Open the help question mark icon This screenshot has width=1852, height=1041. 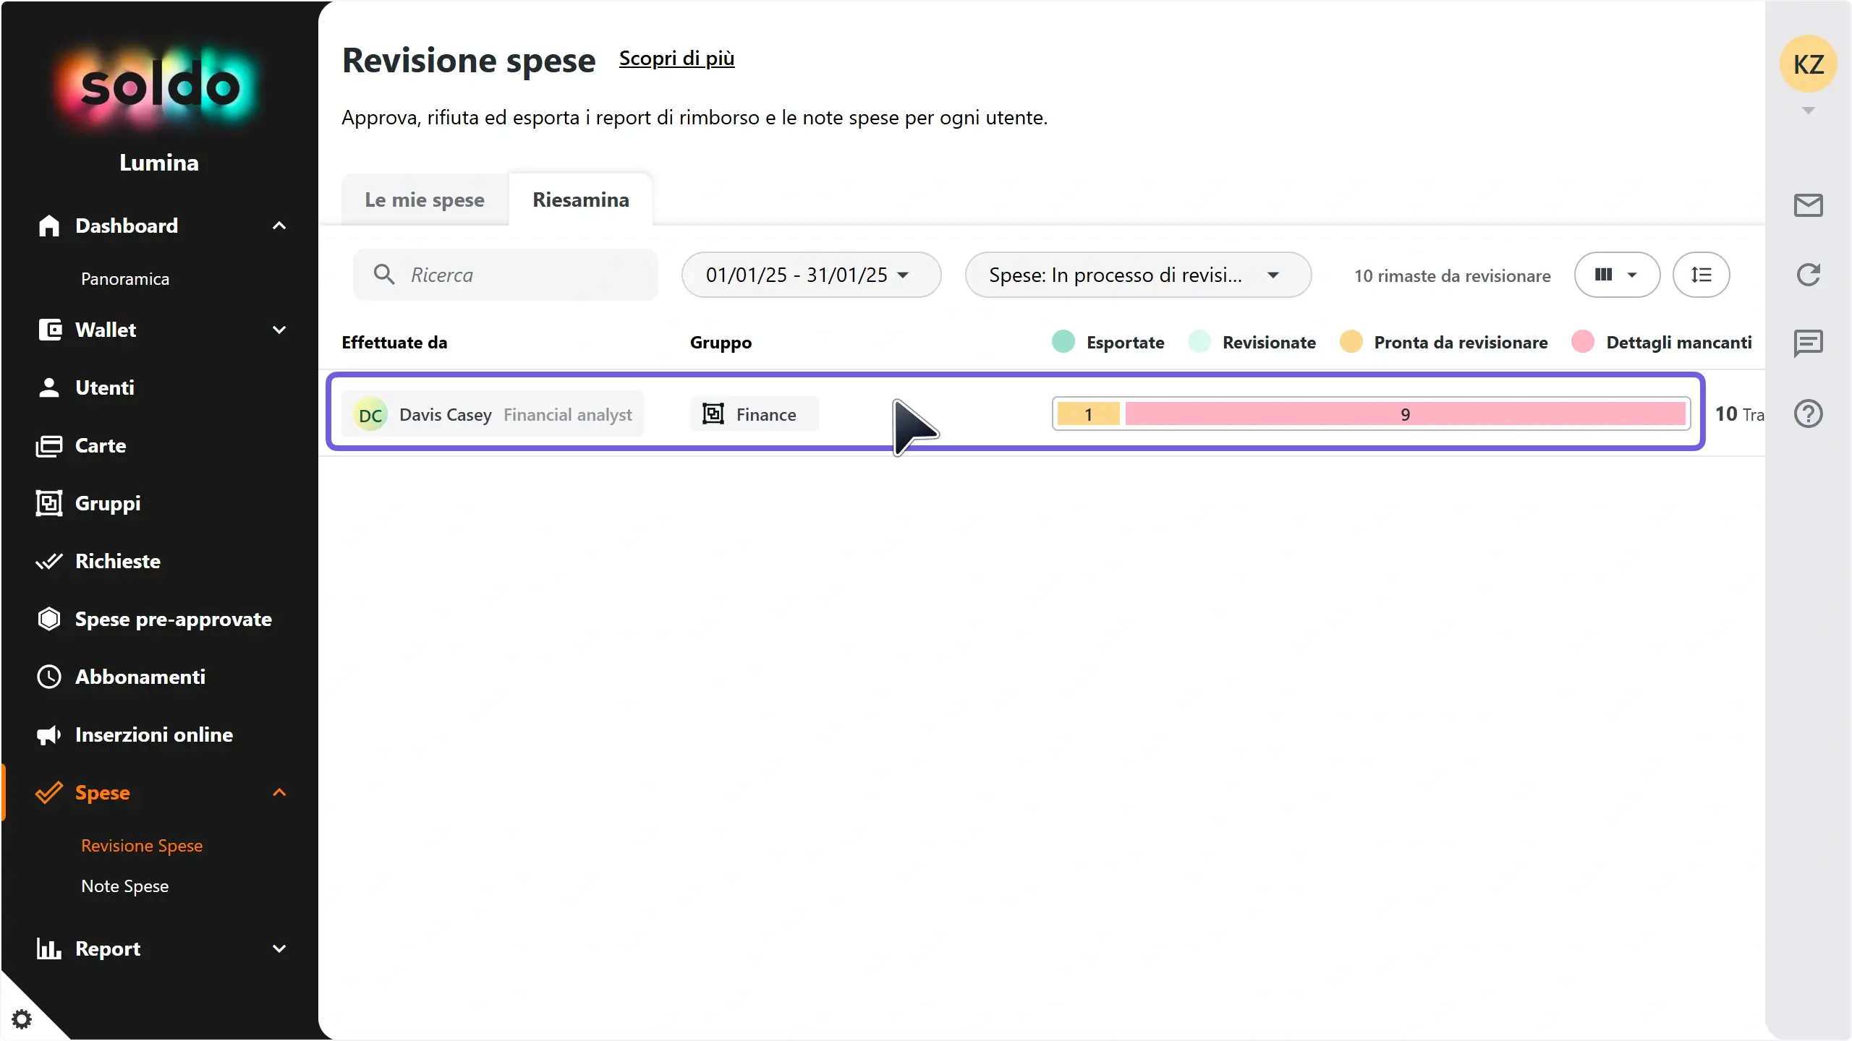click(1808, 414)
